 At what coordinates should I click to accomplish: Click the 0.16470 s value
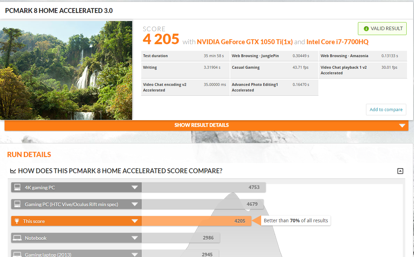coord(301,84)
